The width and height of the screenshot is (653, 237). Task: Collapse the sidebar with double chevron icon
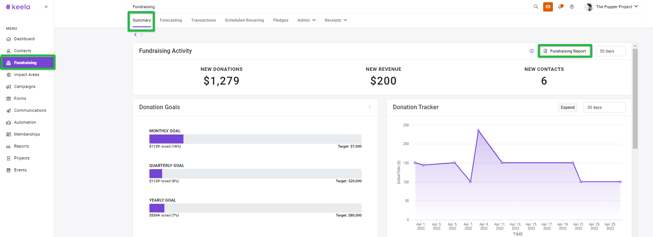point(46,7)
